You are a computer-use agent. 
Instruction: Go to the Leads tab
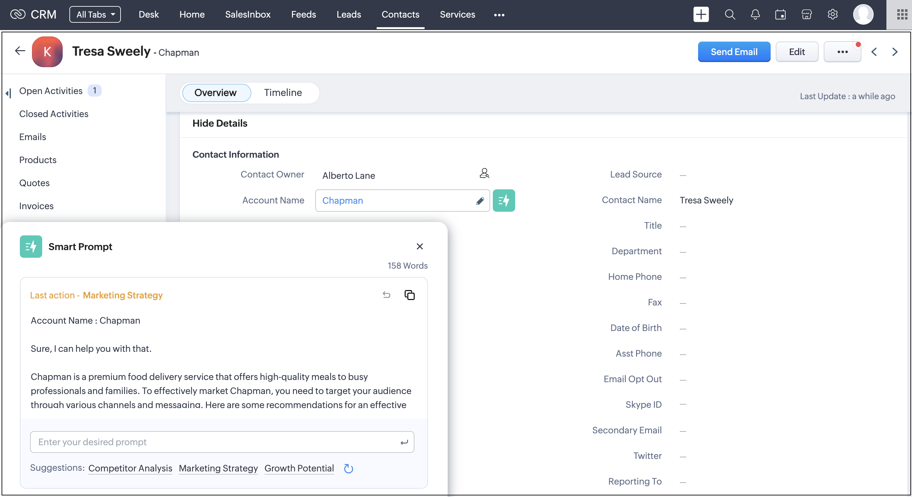348,14
